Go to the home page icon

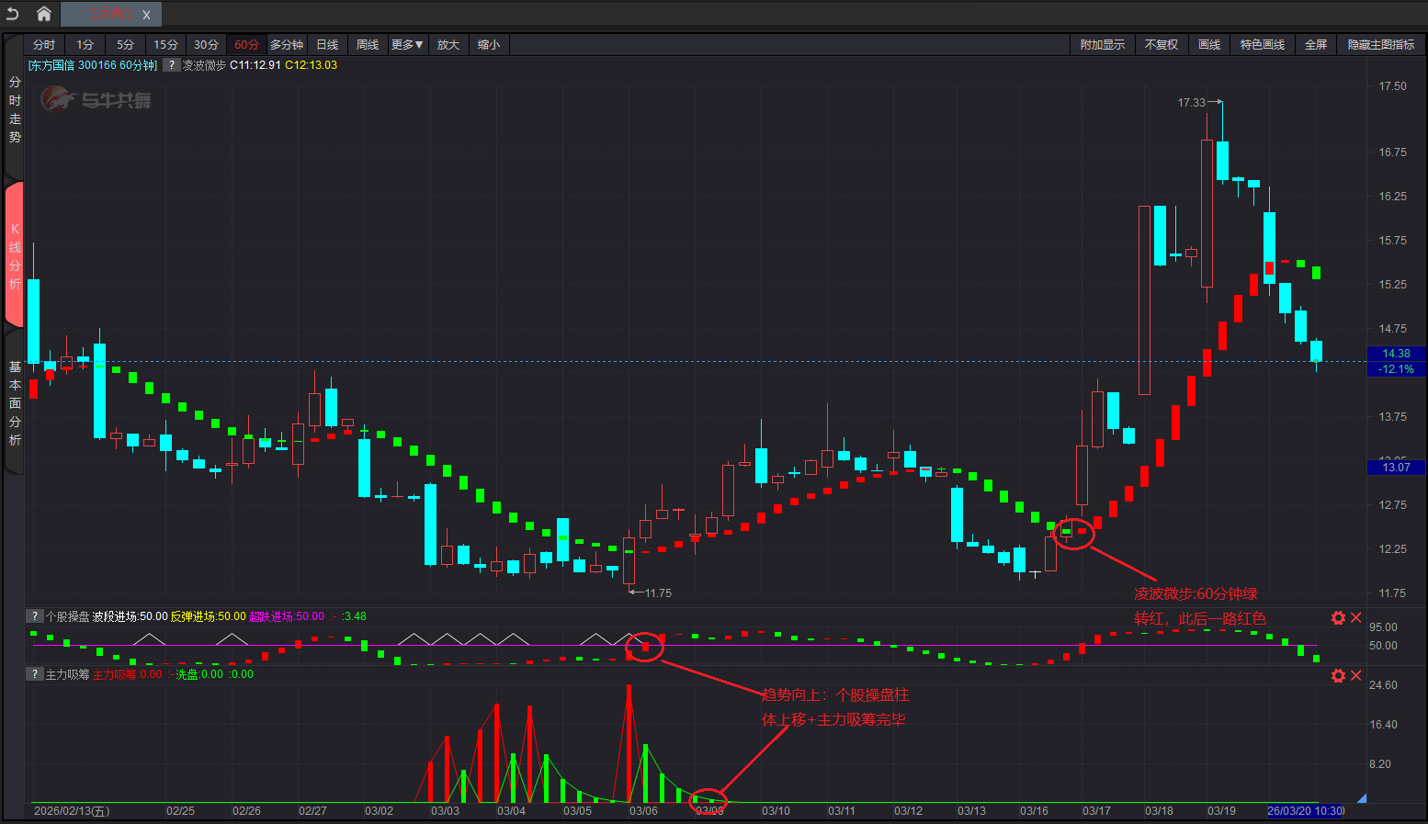click(x=43, y=14)
